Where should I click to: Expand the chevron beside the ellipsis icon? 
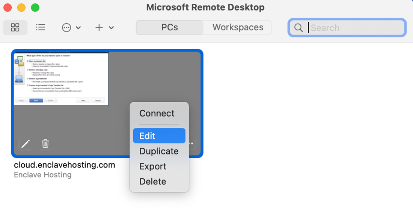[78, 28]
